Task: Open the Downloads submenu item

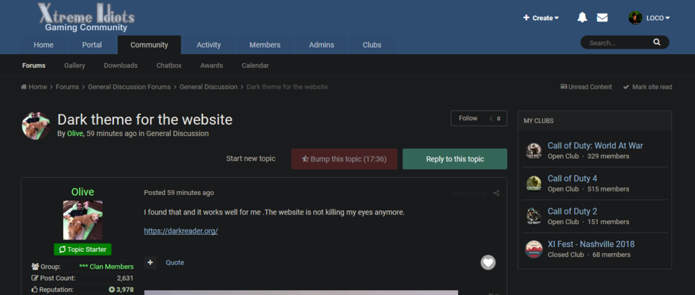Action: [x=120, y=65]
